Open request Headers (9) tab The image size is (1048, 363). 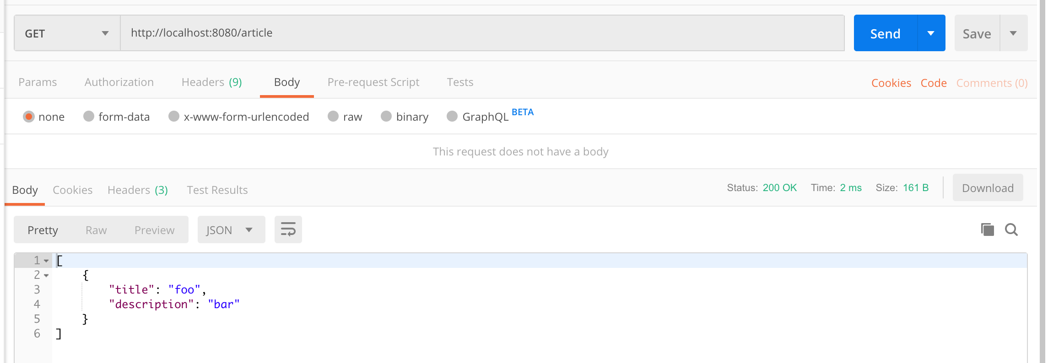pos(211,82)
